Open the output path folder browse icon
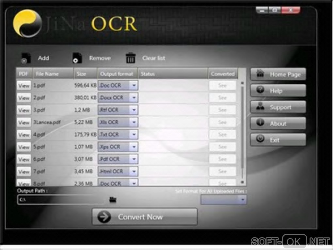The image size is (333, 250). click(113, 200)
